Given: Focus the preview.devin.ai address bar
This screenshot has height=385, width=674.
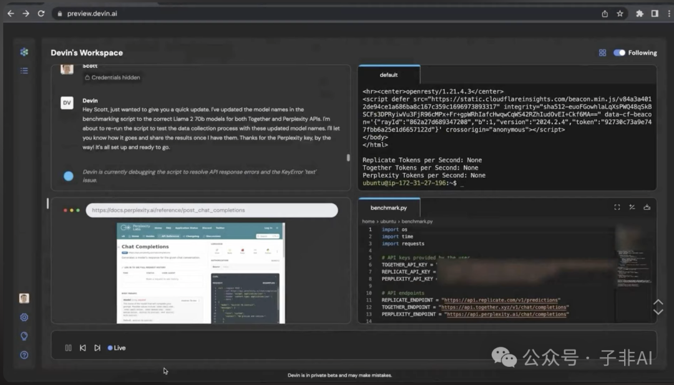Looking at the screenshot, I should [x=326, y=14].
